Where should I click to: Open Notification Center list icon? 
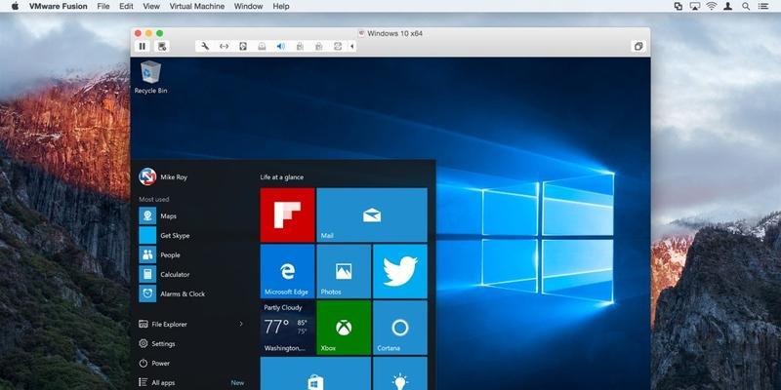coord(763,6)
